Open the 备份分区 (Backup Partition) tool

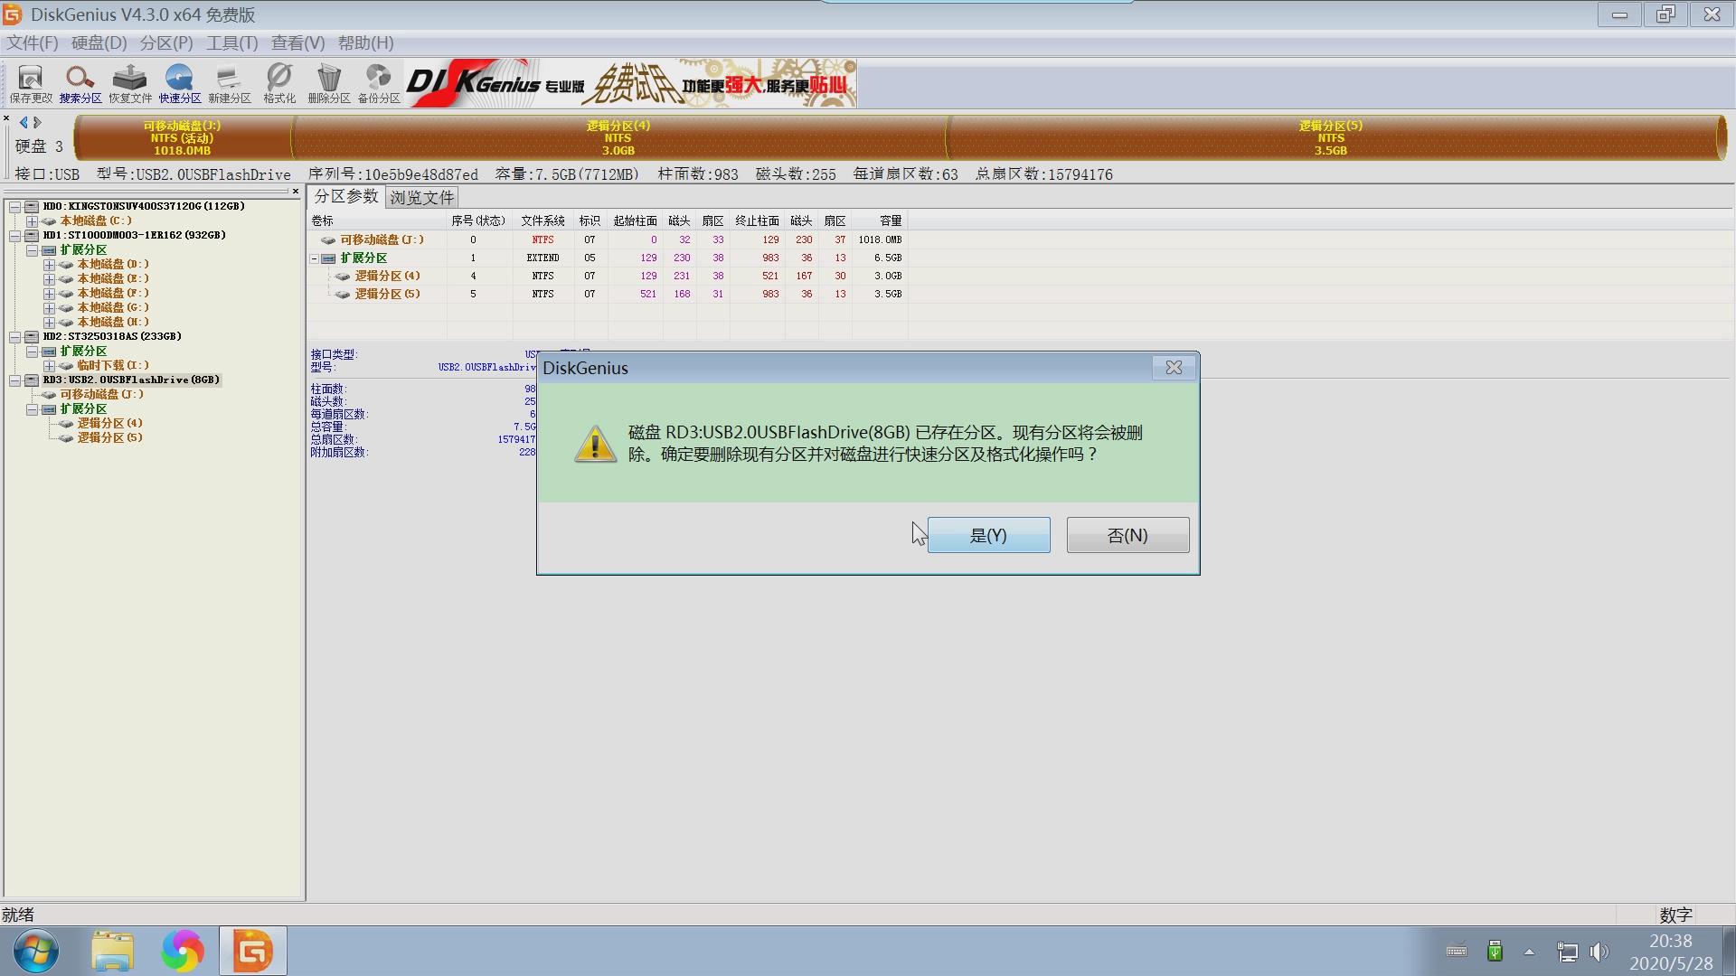pos(377,83)
